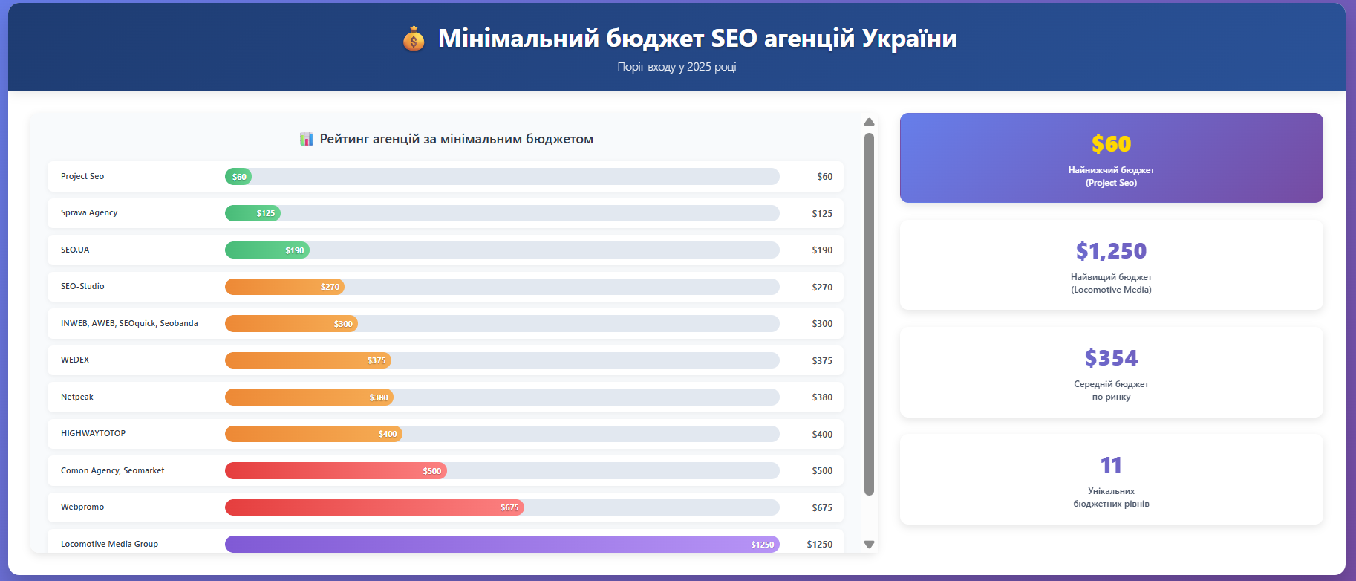The width and height of the screenshot is (1356, 581).
Task: Select the SEO.UA agency row
Action: pyautogui.click(x=75, y=250)
